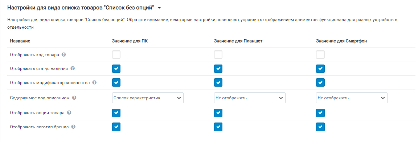Uncheck Отображать логотип бренда for Планшет
Image resolution: width=418 pixels, height=141 pixels.
(218, 127)
